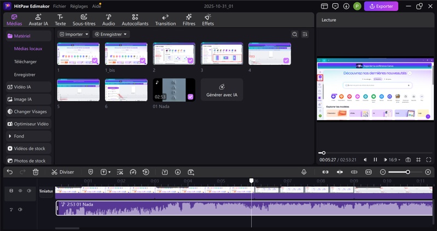Open the Filtres tab
The width and height of the screenshot is (437, 231).
pos(189,20)
